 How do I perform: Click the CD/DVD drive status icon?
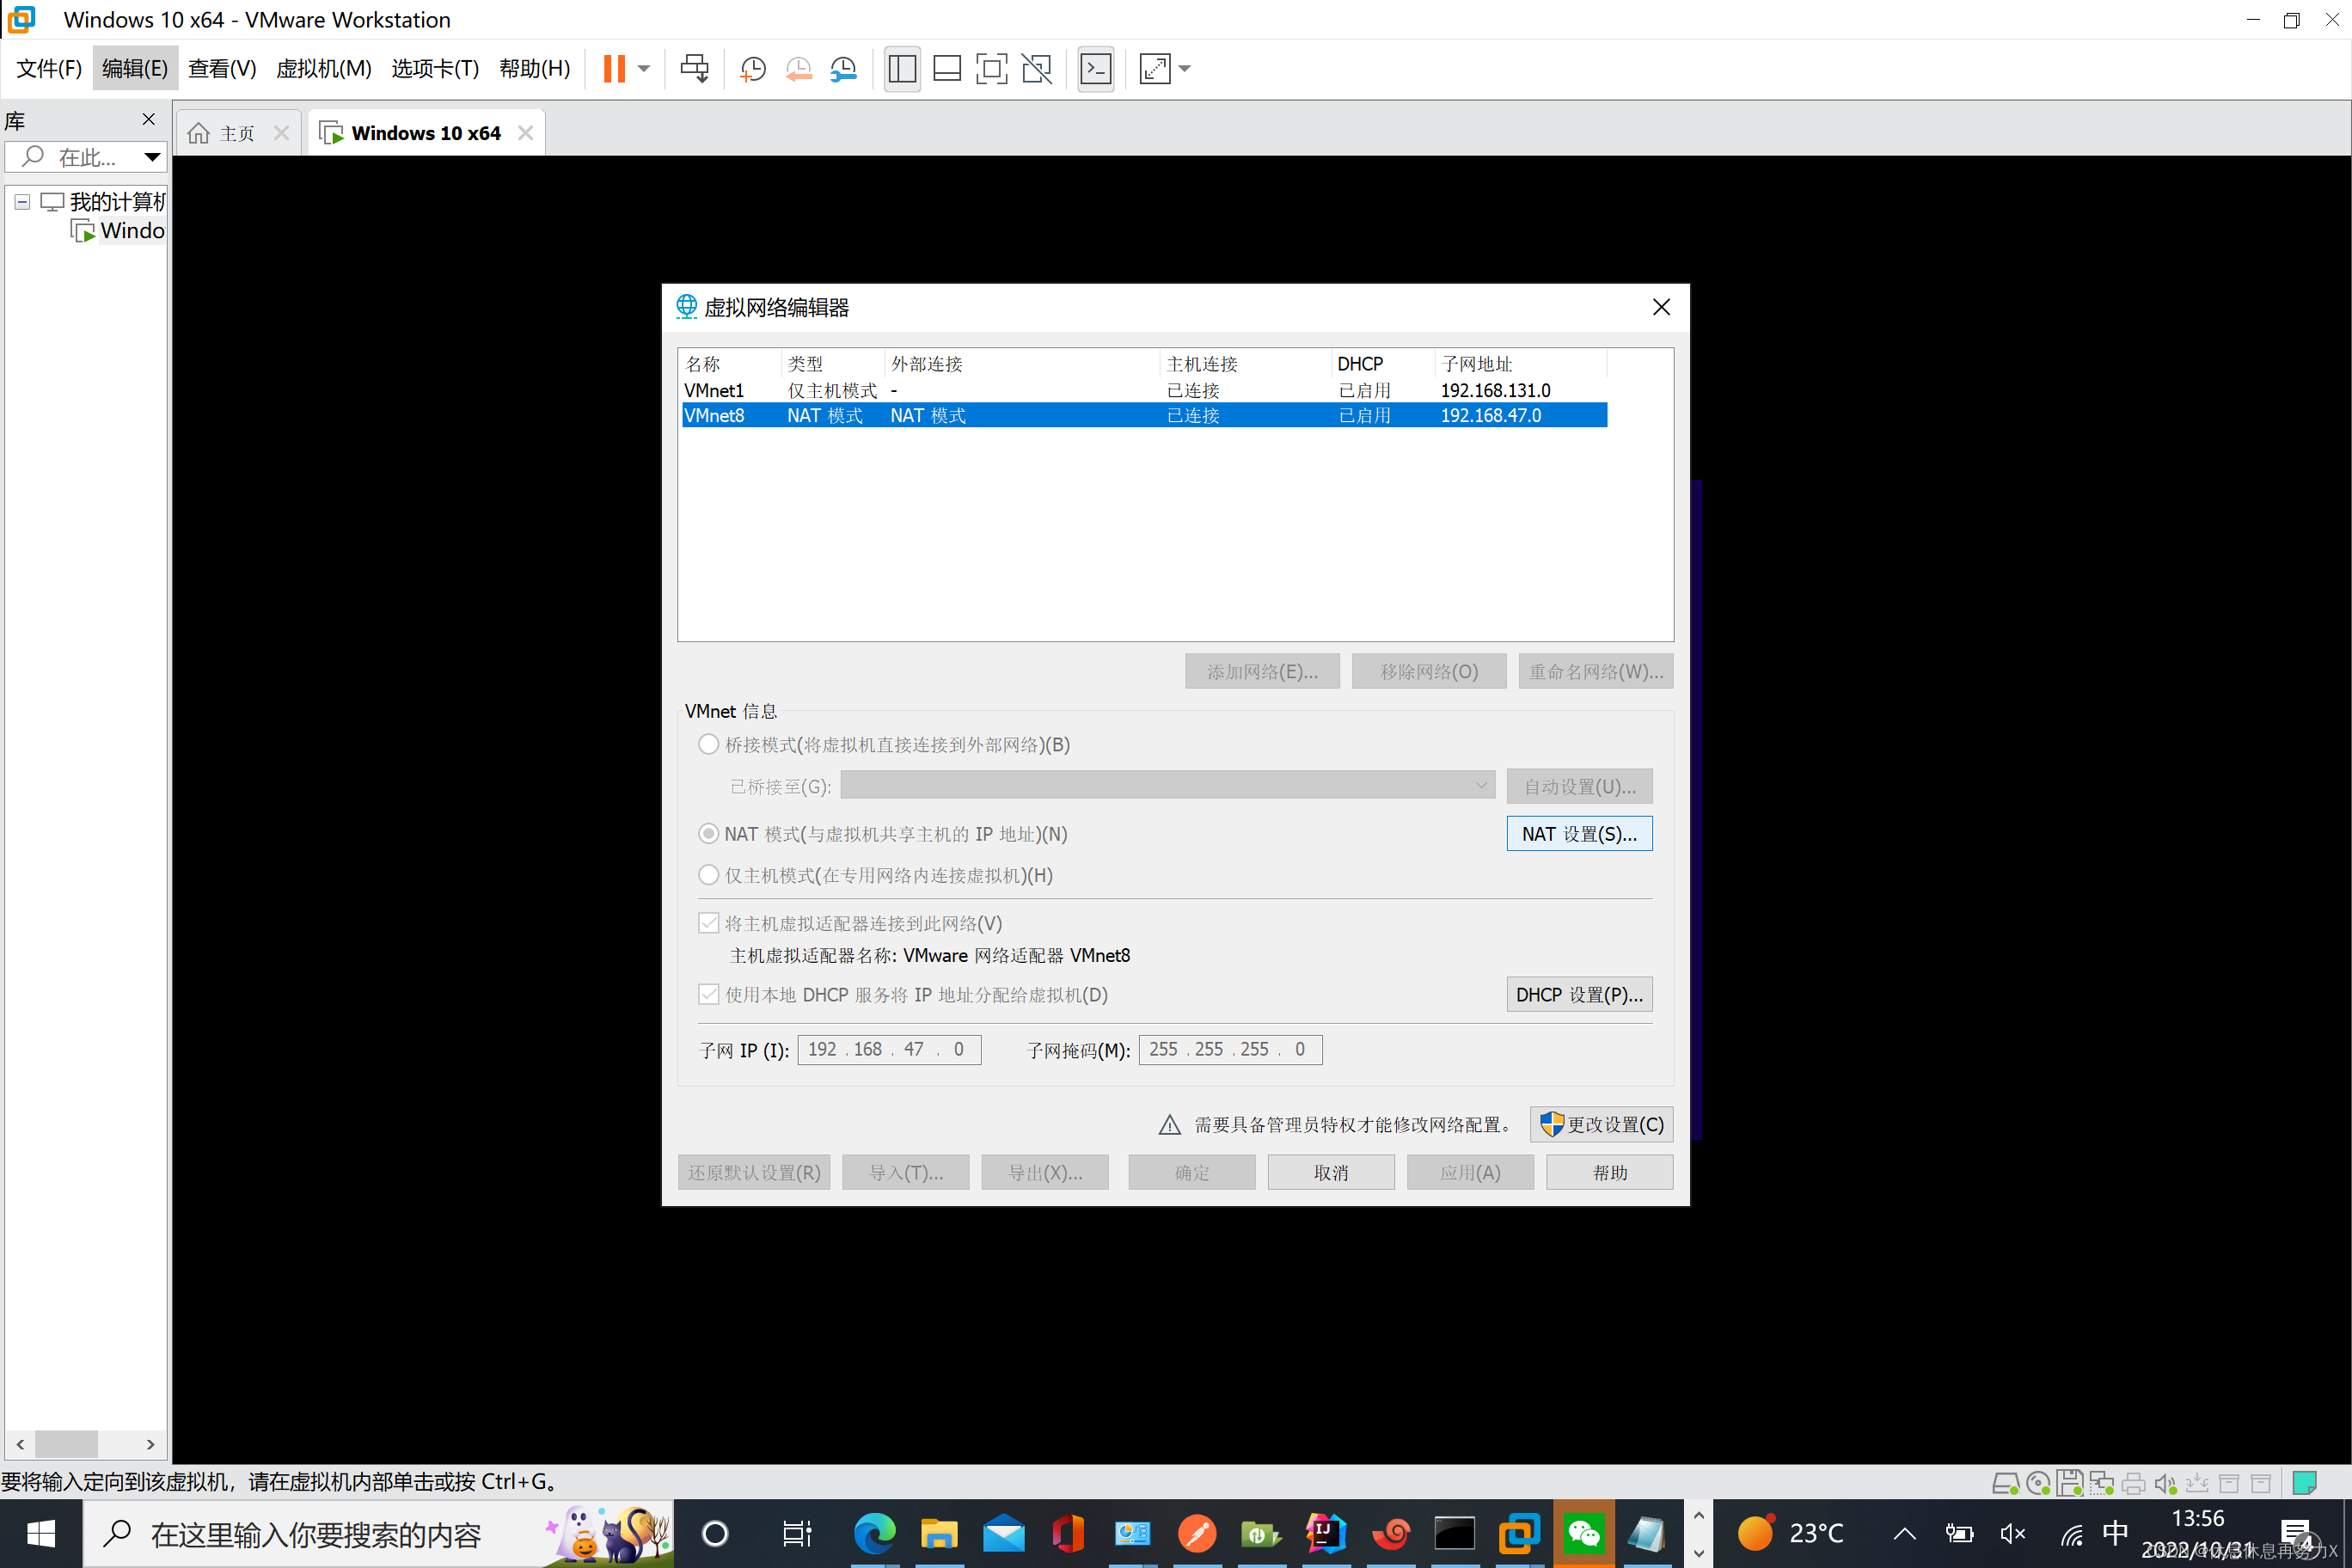point(2038,1483)
